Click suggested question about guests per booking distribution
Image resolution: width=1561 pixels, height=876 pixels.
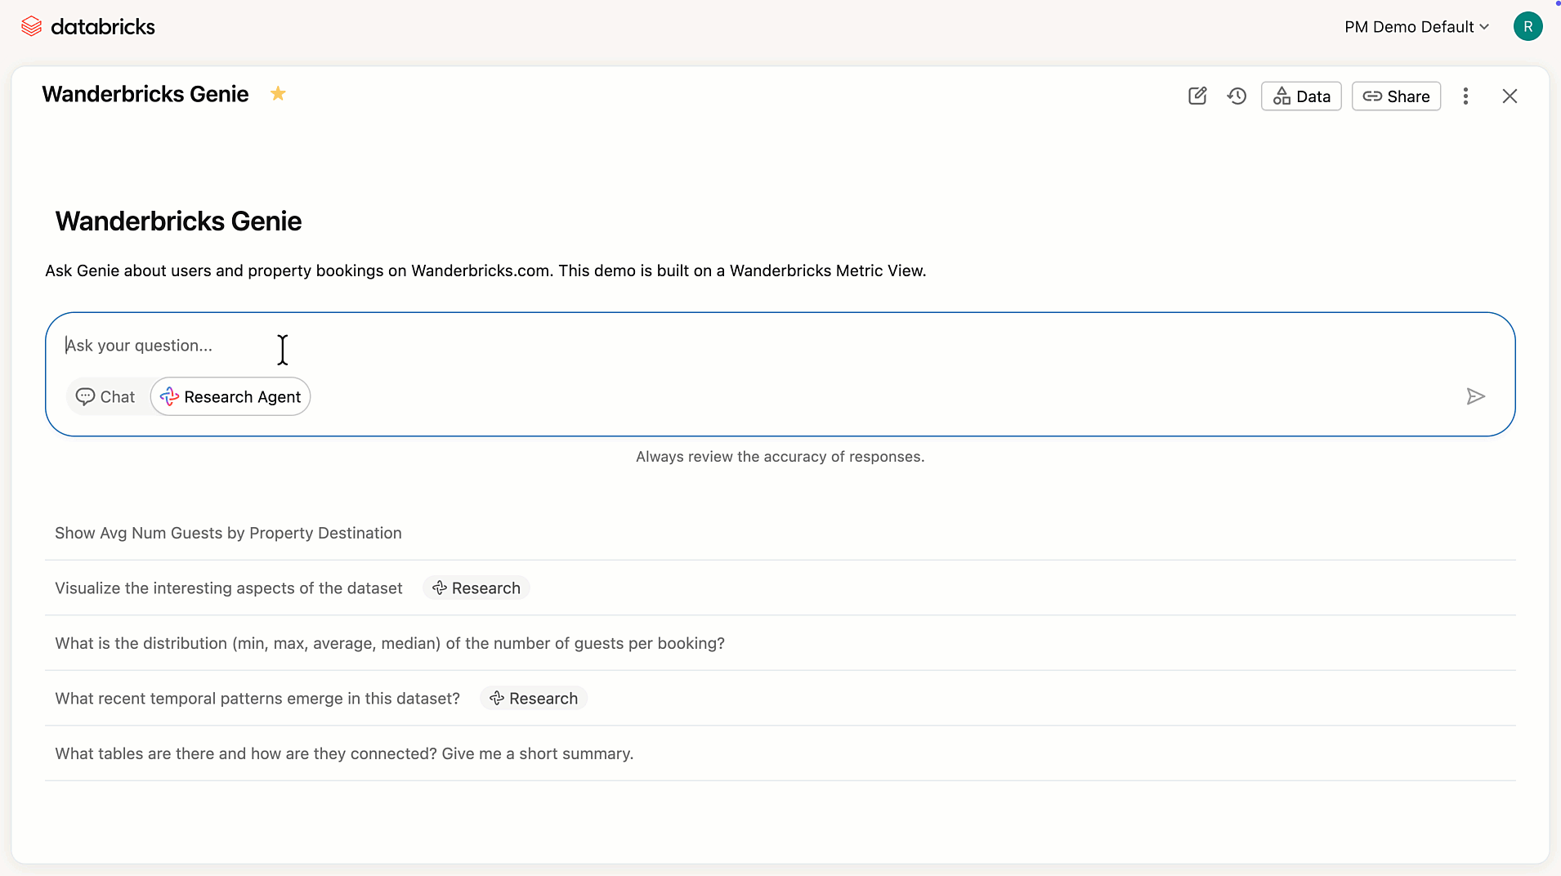point(389,643)
